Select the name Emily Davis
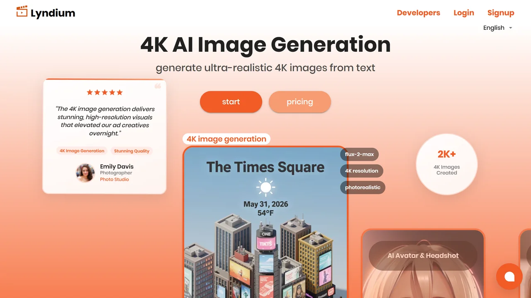This screenshot has width=531, height=298. coord(117,166)
